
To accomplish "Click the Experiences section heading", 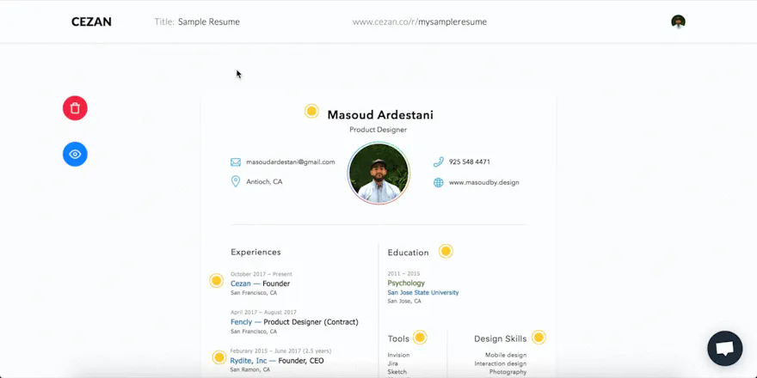I will [255, 253].
